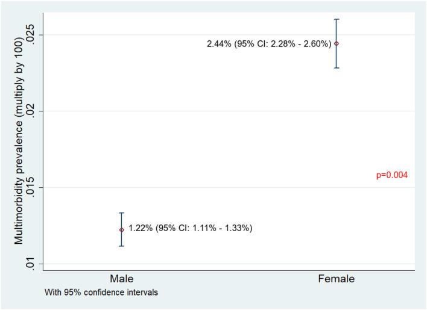427x310 pixels.
Task: Click the horizontal gridline at .015
Action: [229, 188]
